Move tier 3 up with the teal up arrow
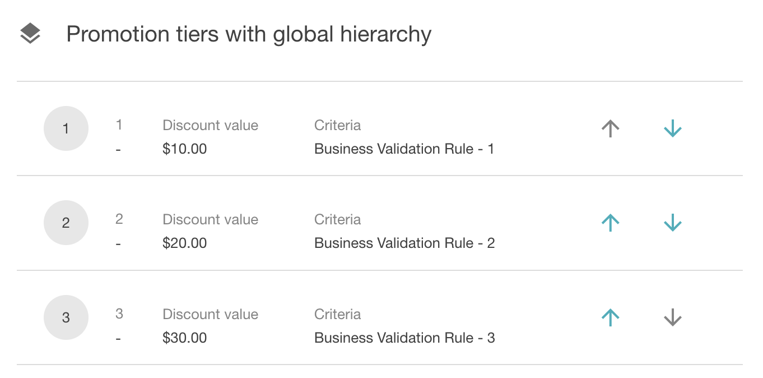Screen dimensions: 763x378 coord(610,317)
